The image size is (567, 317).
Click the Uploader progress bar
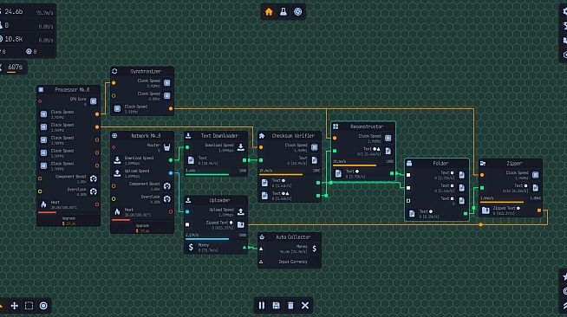216,239
